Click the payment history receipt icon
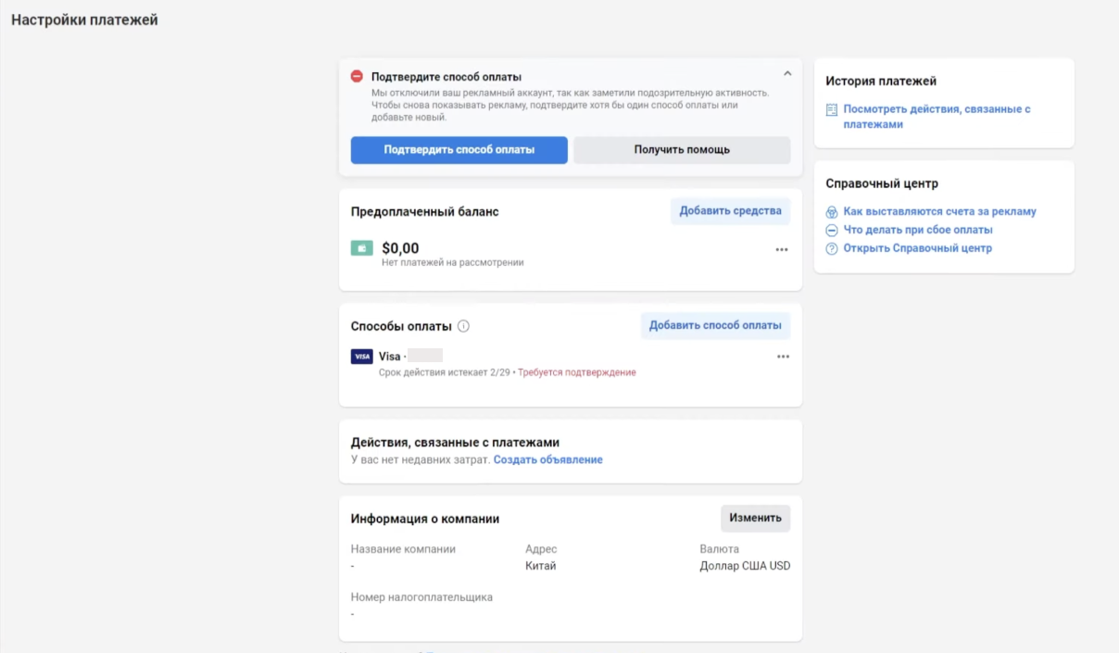This screenshot has width=1119, height=653. 832,110
